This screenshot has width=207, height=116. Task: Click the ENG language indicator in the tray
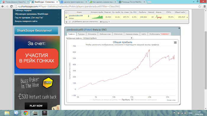pyautogui.click(x=190, y=113)
